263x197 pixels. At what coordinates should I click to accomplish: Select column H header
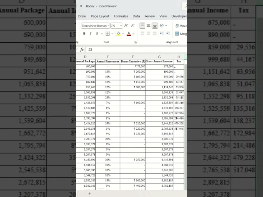coord(179,57)
